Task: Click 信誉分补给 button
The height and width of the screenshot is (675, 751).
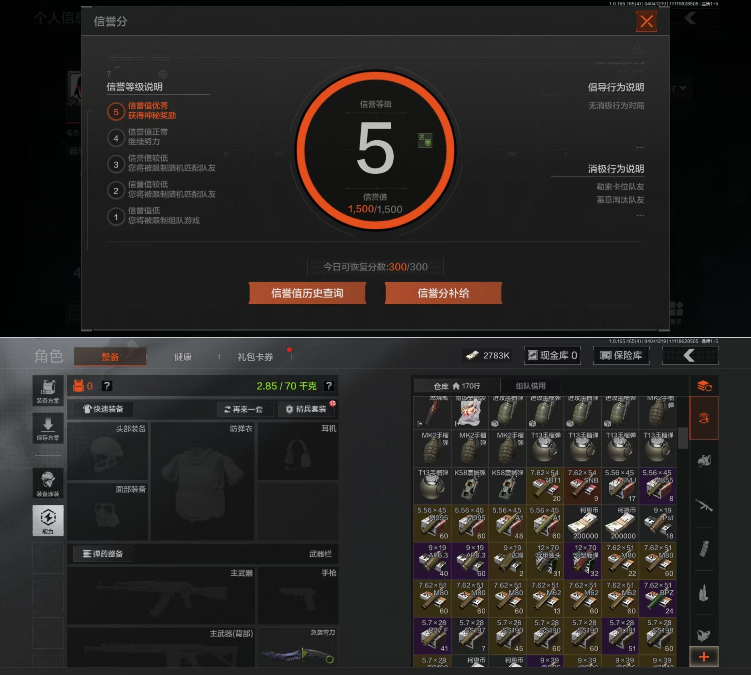Action: [443, 293]
